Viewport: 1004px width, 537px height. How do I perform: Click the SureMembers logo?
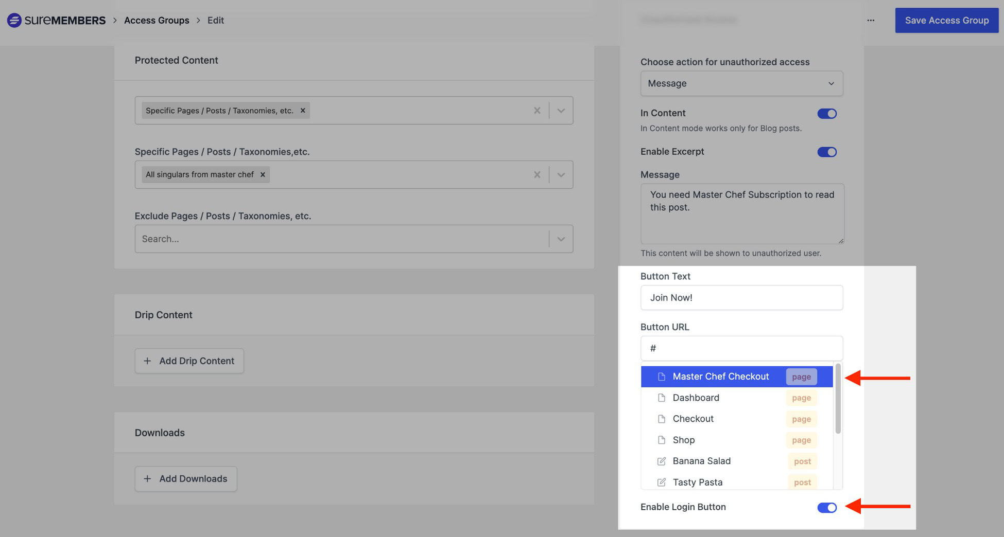click(x=56, y=20)
